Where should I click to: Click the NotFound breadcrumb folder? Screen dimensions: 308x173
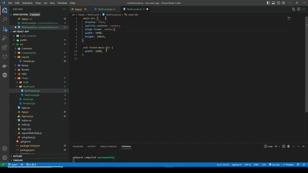(x=93, y=14)
